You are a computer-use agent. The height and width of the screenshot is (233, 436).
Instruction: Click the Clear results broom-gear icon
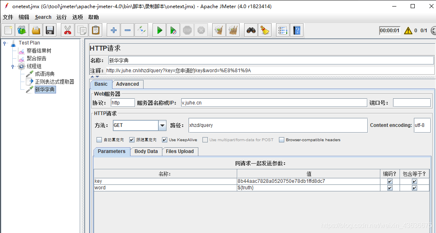click(x=219, y=30)
